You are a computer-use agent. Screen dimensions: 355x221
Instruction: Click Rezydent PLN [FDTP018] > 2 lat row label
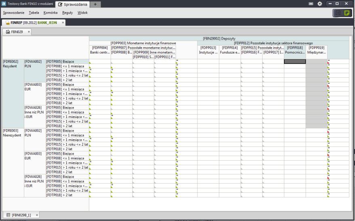67,80
